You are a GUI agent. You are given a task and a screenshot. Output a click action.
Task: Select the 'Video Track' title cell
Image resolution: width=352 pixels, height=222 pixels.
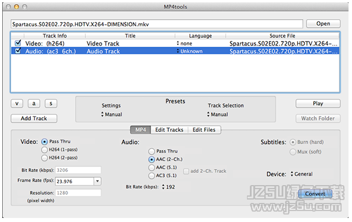pyautogui.click(x=103, y=43)
